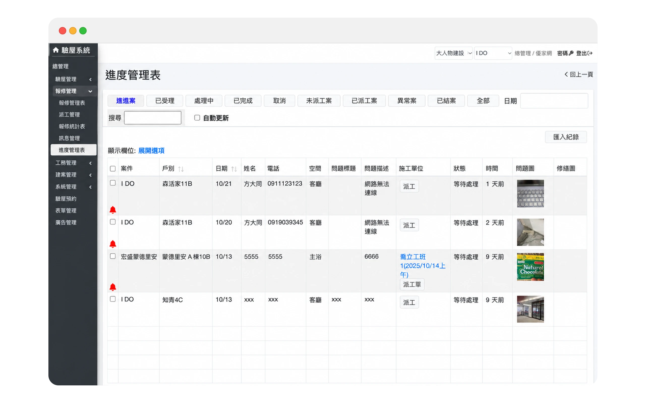Expand the 工務管理 sidebar menu
This screenshot has width=646, height=403.
73,163
